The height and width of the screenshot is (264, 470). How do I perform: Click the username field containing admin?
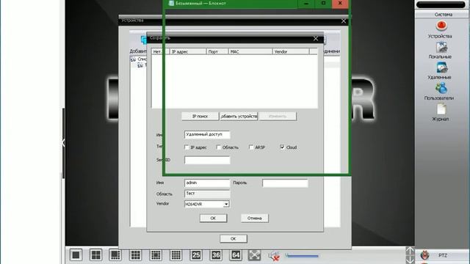click(207, 183)
